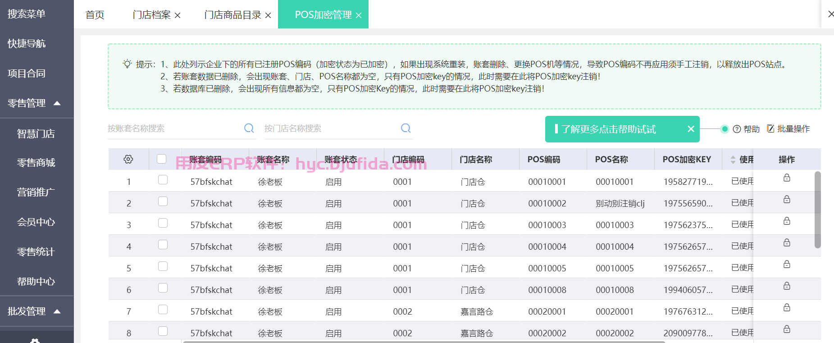Open 项目合同 in sidebar
The image size is (834, 343).
click(x=27, y=73)
